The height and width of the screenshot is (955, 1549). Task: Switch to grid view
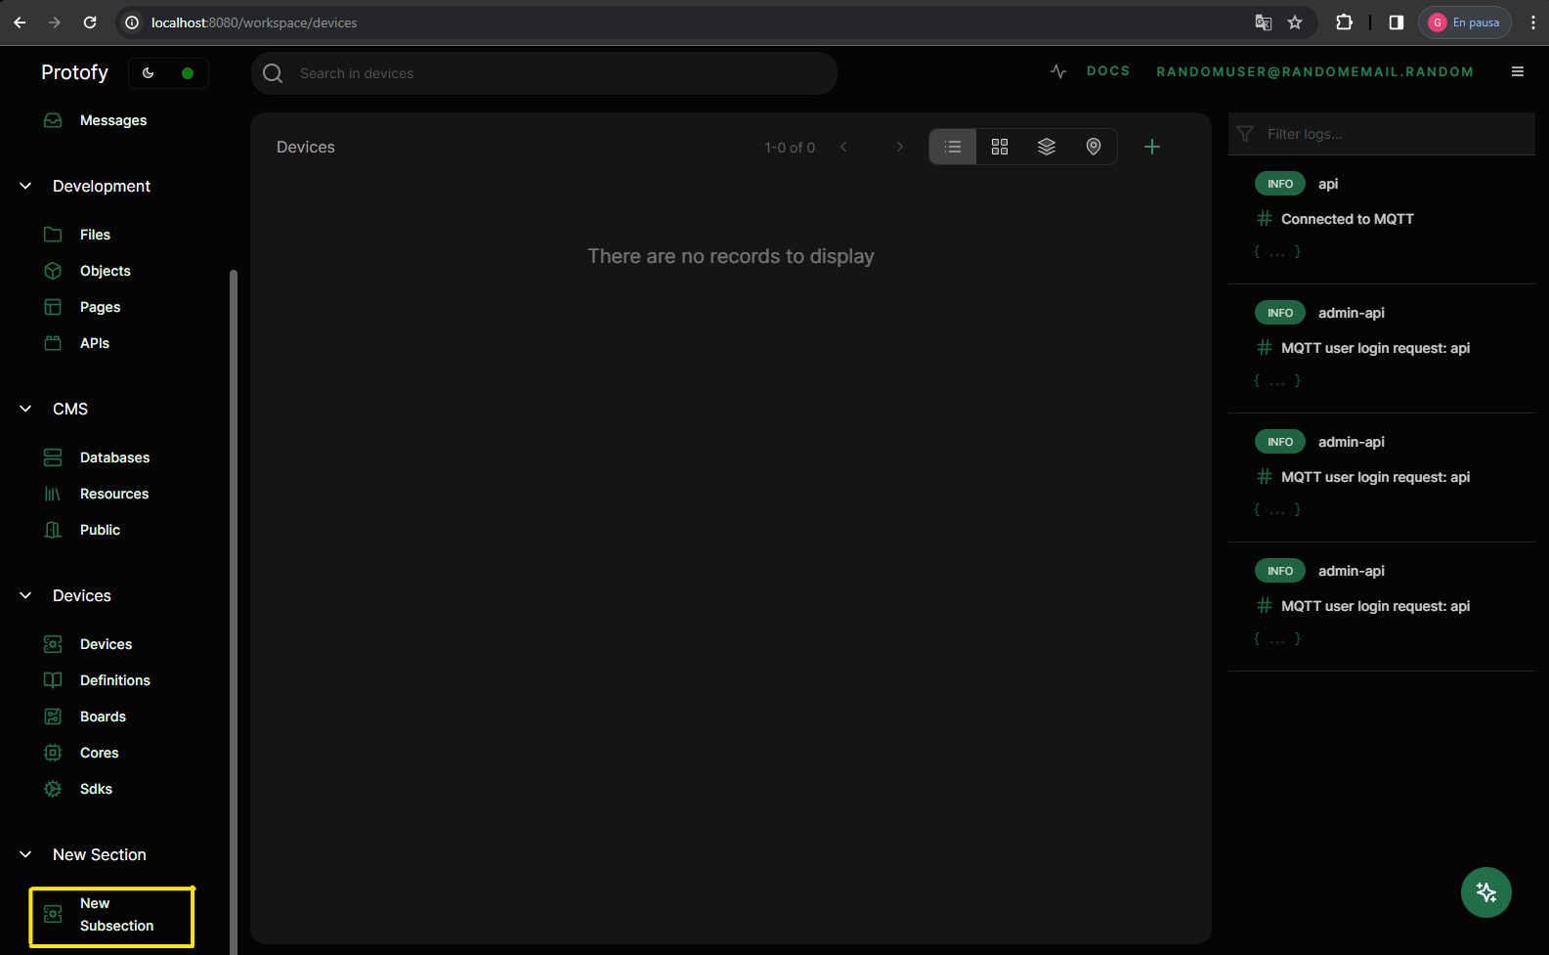(x=1000, y=147)
